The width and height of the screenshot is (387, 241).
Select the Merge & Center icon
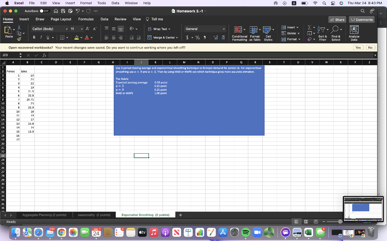150,37
